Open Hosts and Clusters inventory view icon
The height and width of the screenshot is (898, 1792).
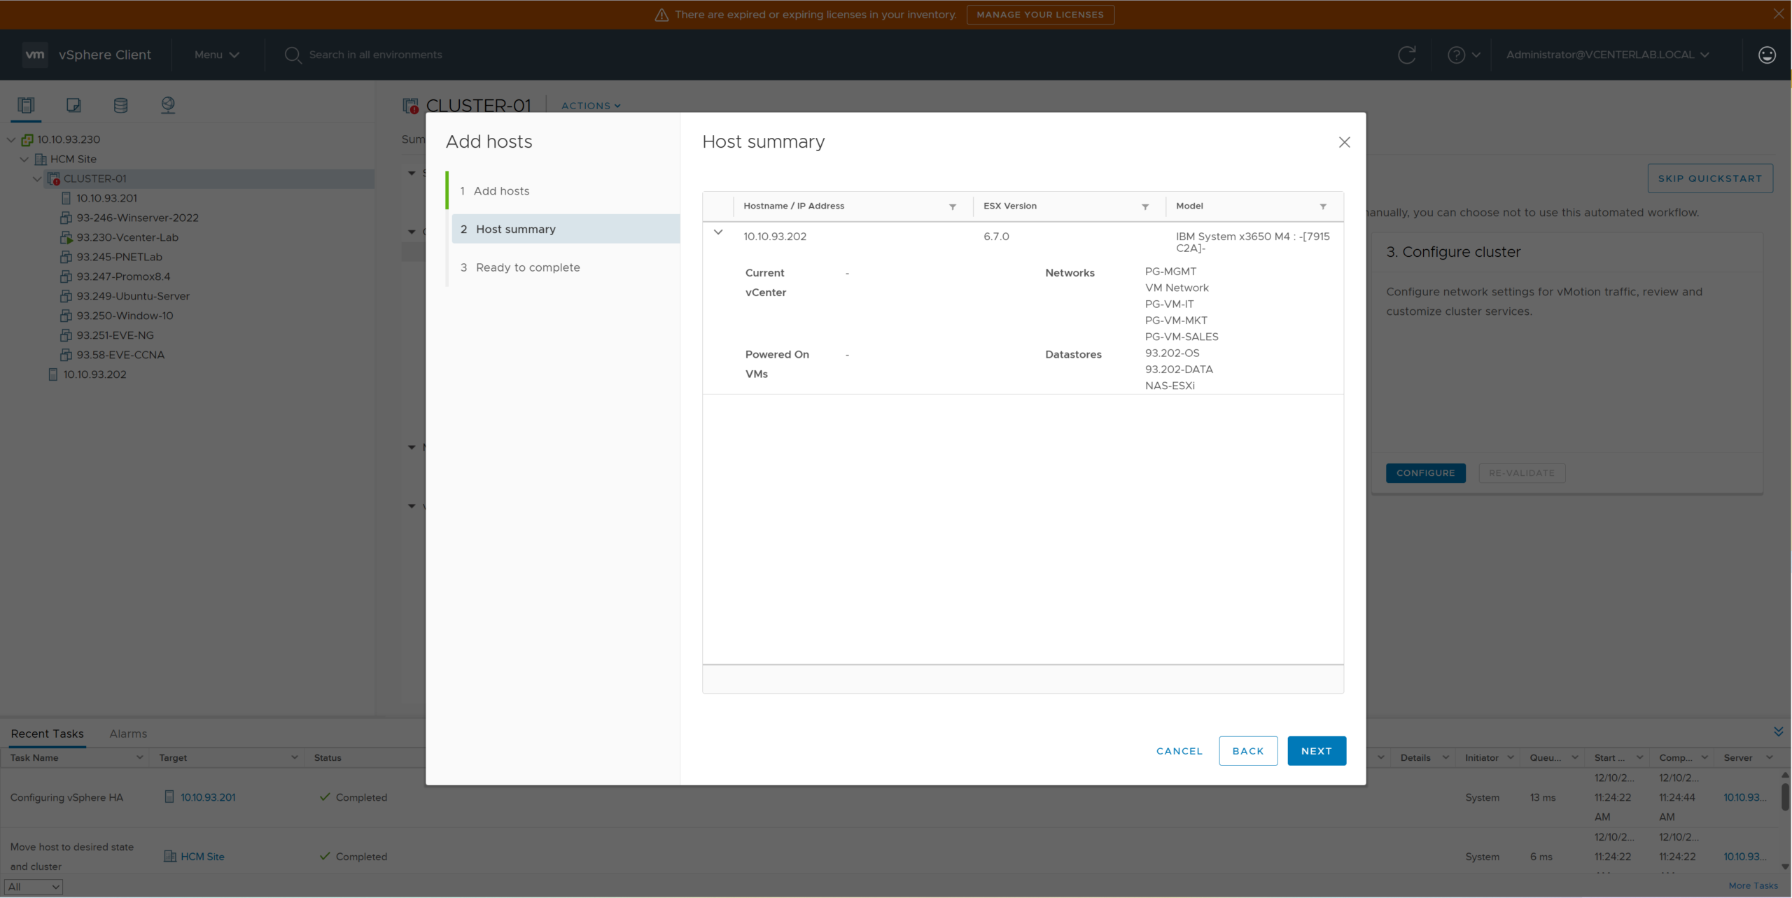pos(26,105)
